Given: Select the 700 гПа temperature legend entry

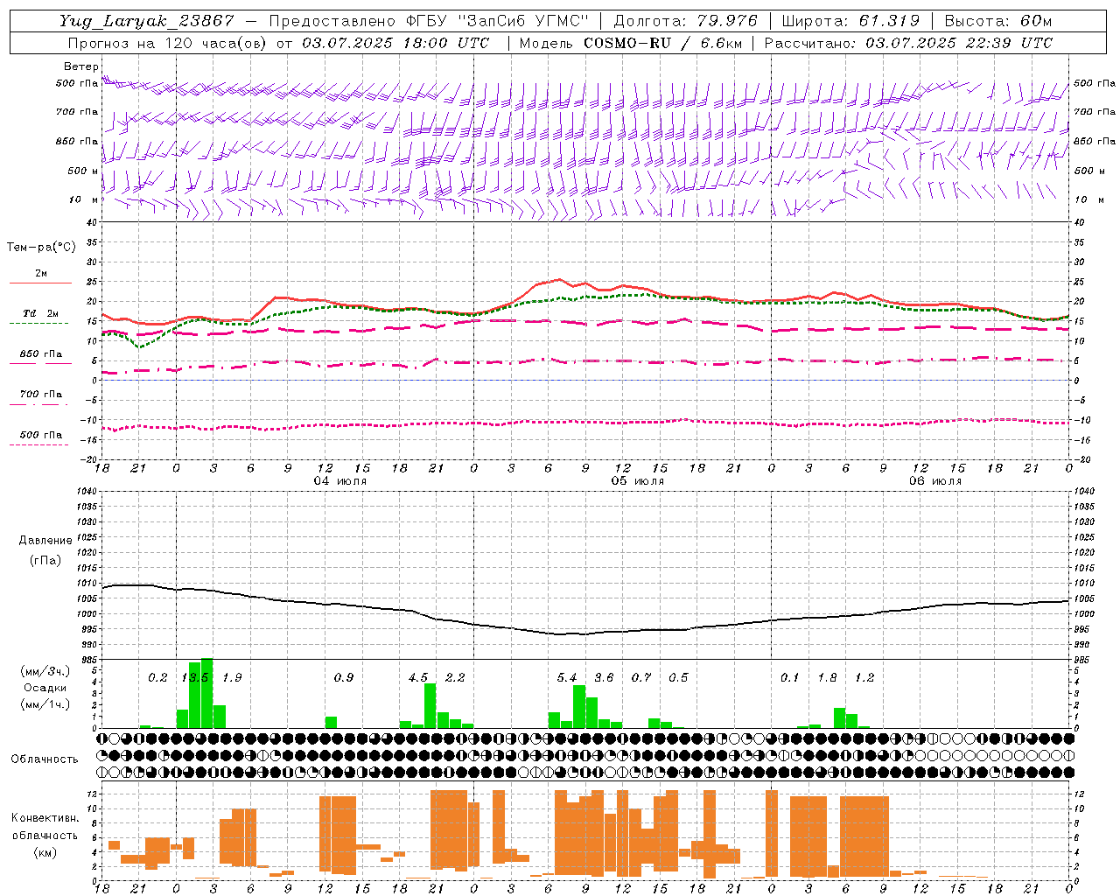Looking at the screenshot, I should click(x=40, y=398).
